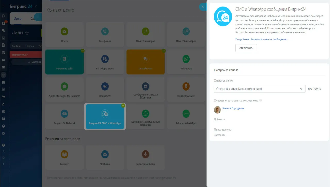Image resolution: width=330 pixels, height=187 pixels.
Task: Open the Чатботы card
Action: click(105, 157)
